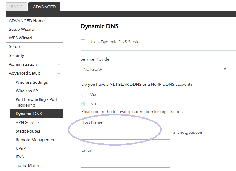Expand the Security section plus icon

click(x=59, y=56)
